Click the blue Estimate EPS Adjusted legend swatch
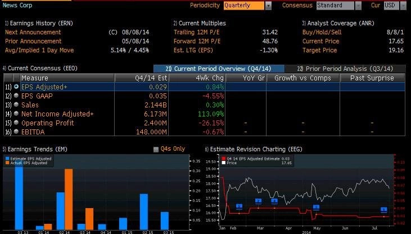The width and height of the screenshot is (411, 234). (7, 159)
